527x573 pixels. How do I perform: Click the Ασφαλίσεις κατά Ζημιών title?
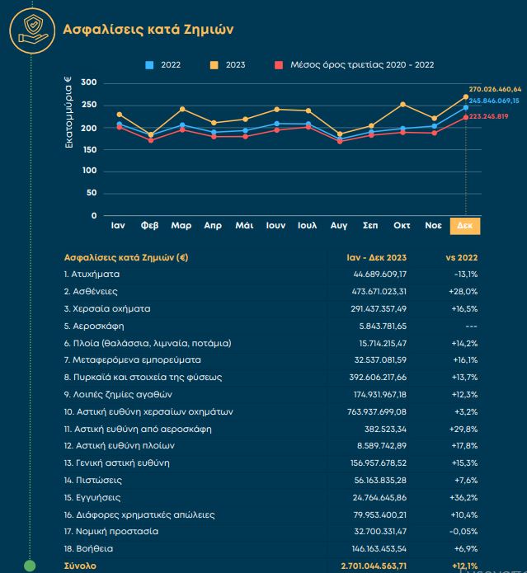[148, 31]
